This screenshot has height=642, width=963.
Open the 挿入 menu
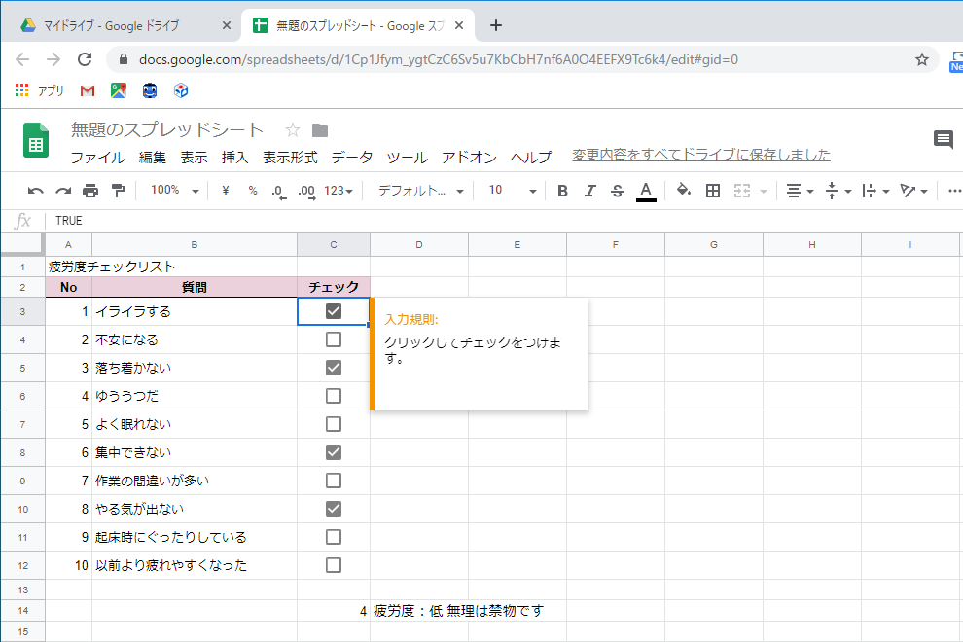click(237, 158)
